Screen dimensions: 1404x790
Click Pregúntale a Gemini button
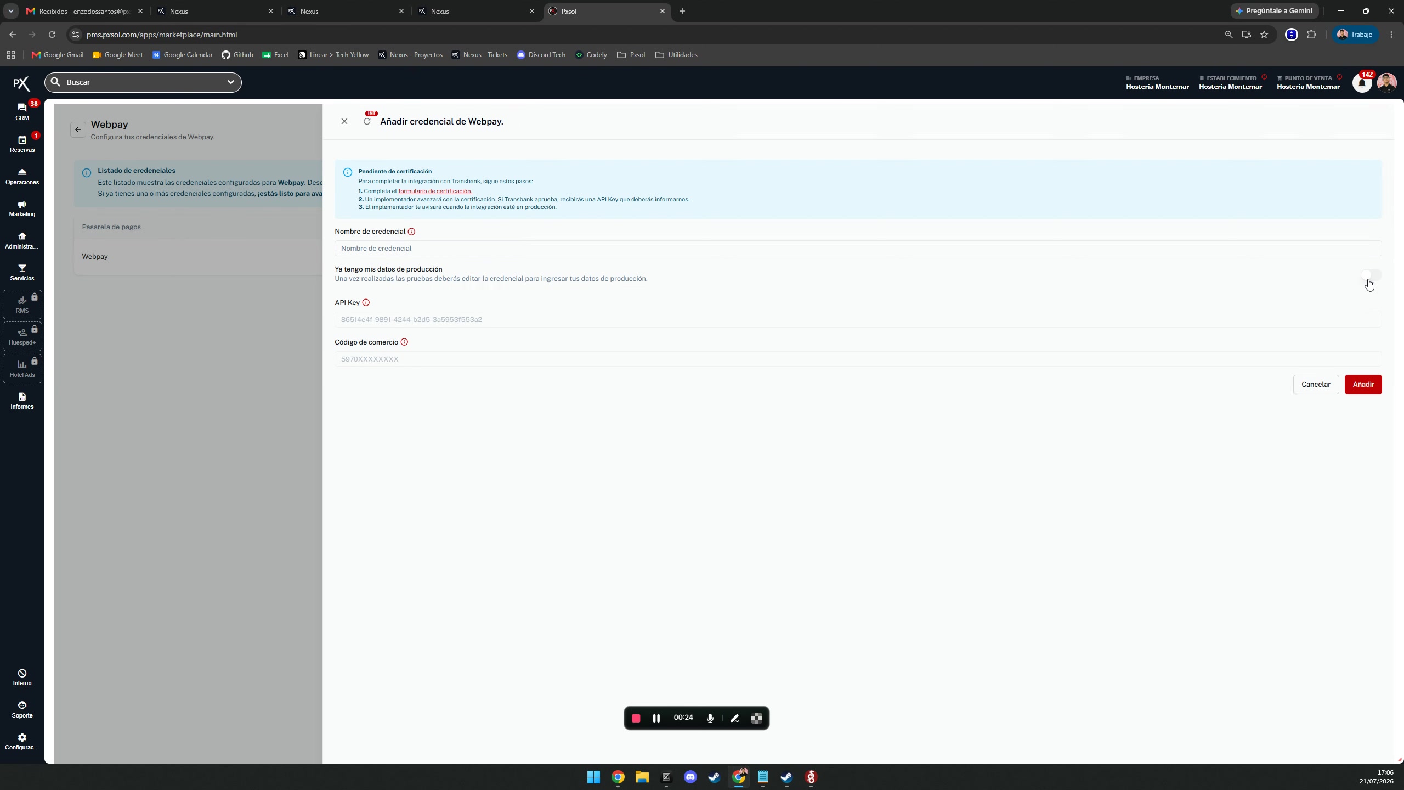1274,11
